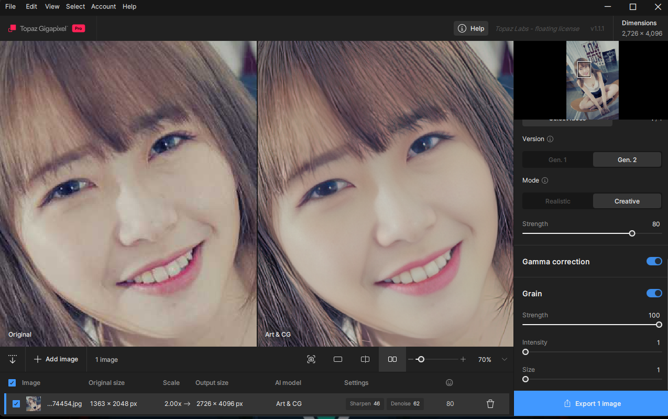The height and width of the screenshot is (419, 668).
Task: Collapse the image list panel arrow
Action: click(13, 359)
